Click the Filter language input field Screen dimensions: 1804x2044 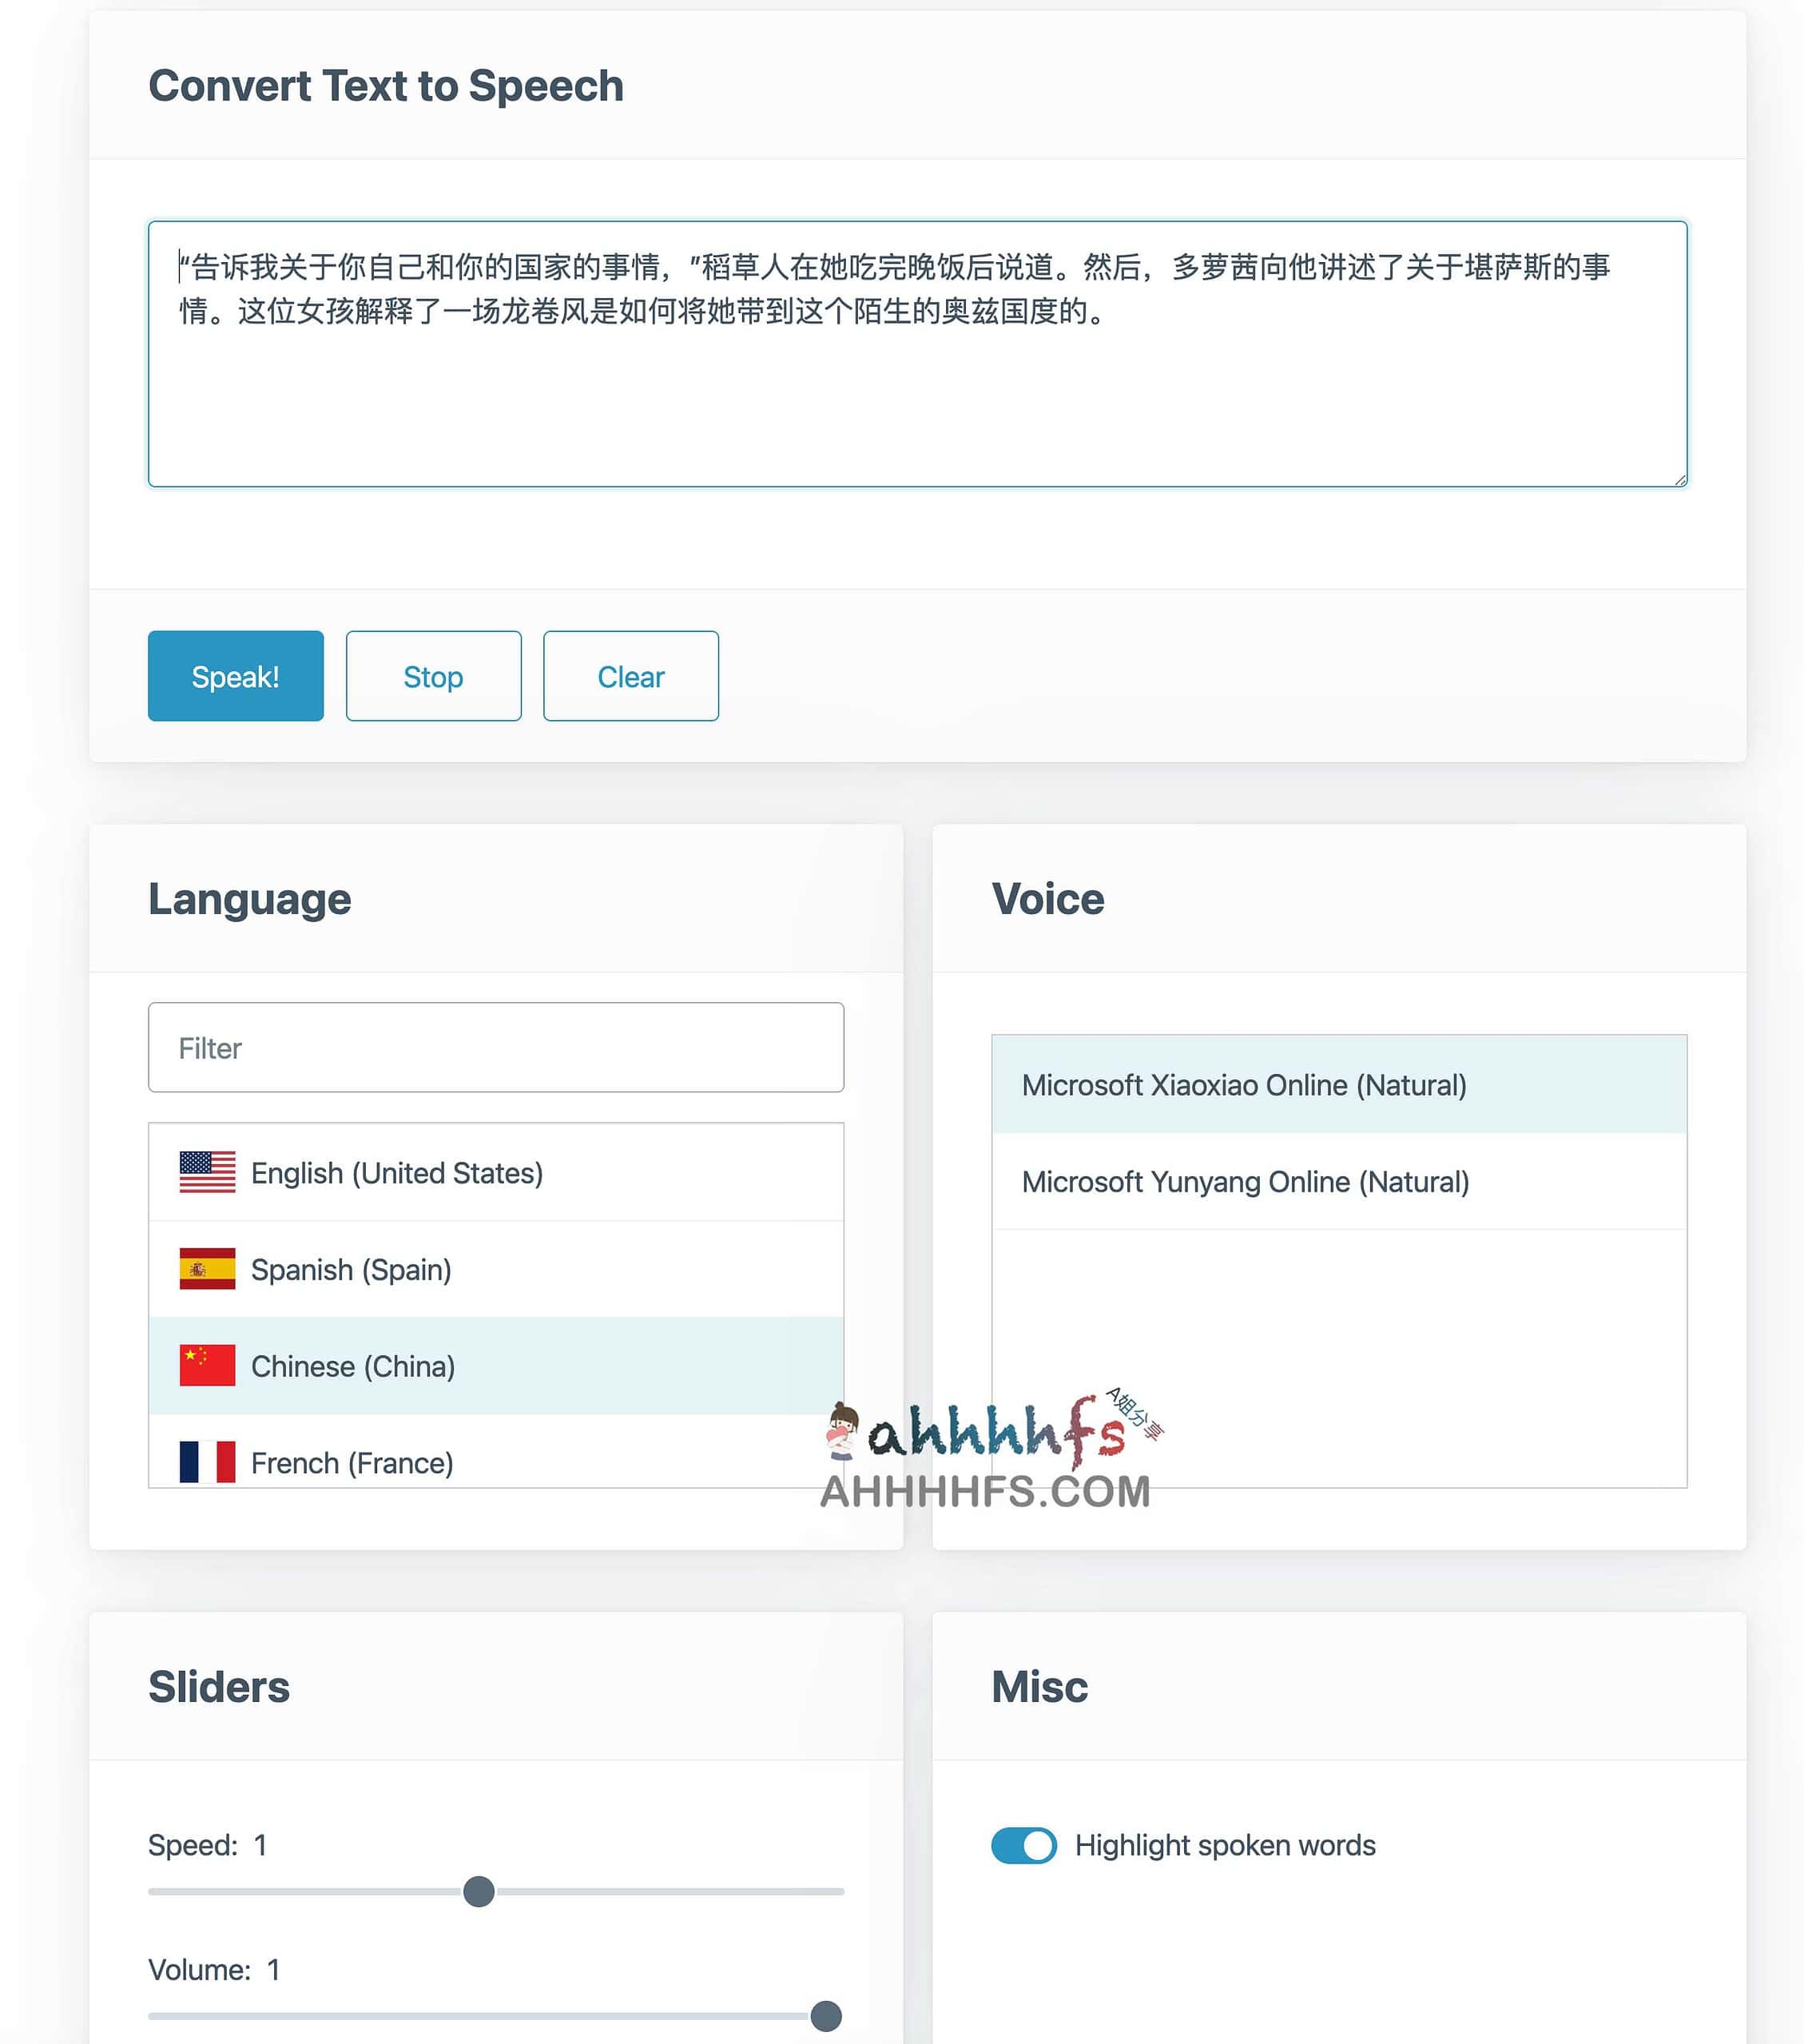pos(496,1047)
